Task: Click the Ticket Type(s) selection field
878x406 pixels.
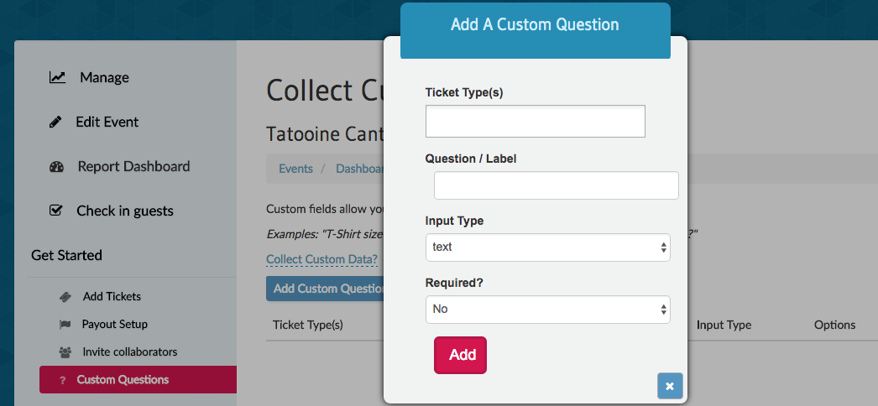Action: tap(535, 121)
